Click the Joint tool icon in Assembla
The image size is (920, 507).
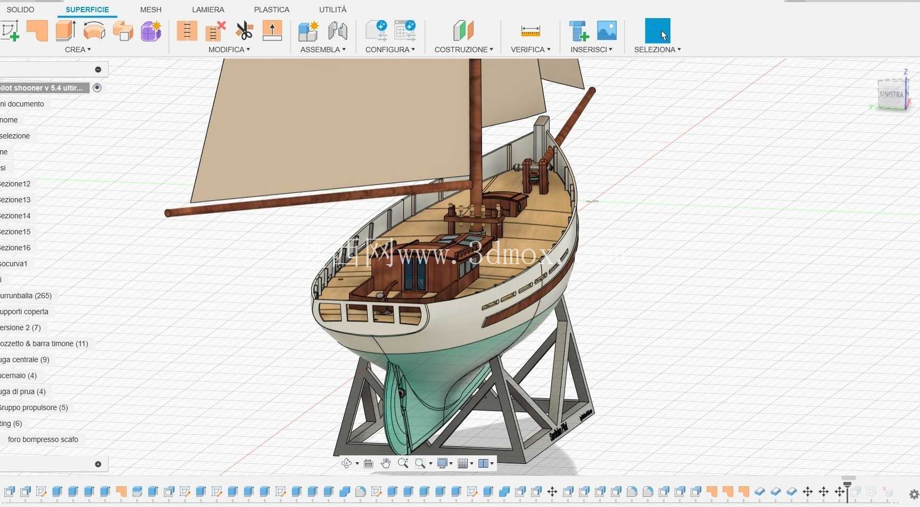click(337, 31)
